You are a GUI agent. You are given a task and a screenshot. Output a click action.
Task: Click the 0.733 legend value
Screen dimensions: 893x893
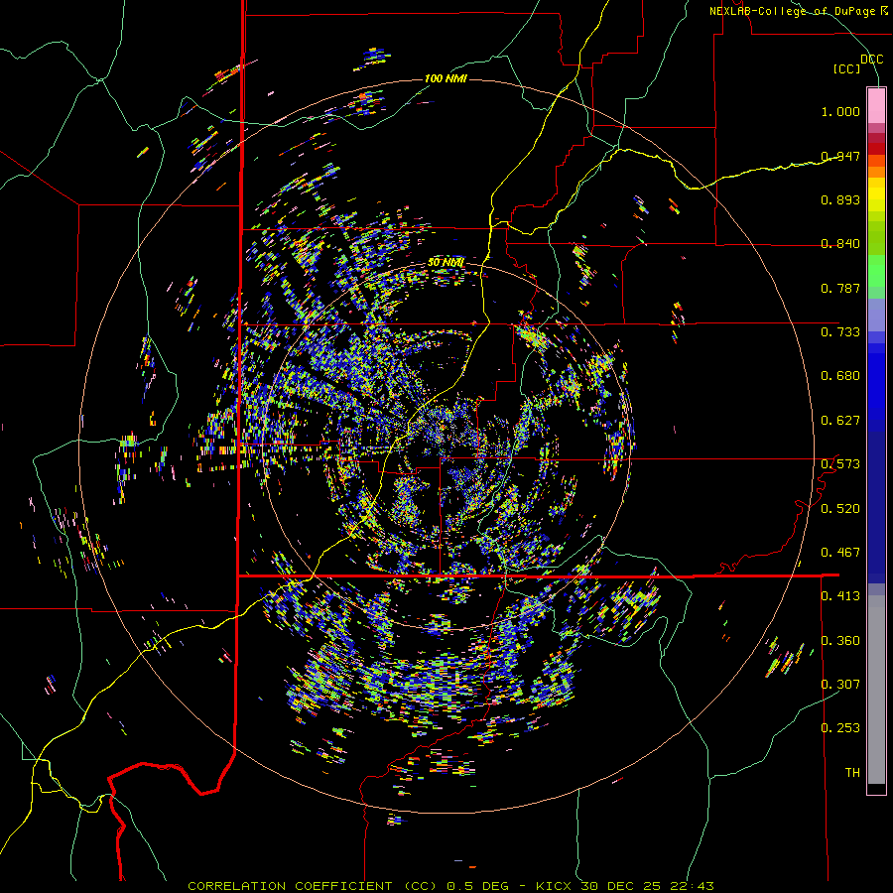[840, 332]
